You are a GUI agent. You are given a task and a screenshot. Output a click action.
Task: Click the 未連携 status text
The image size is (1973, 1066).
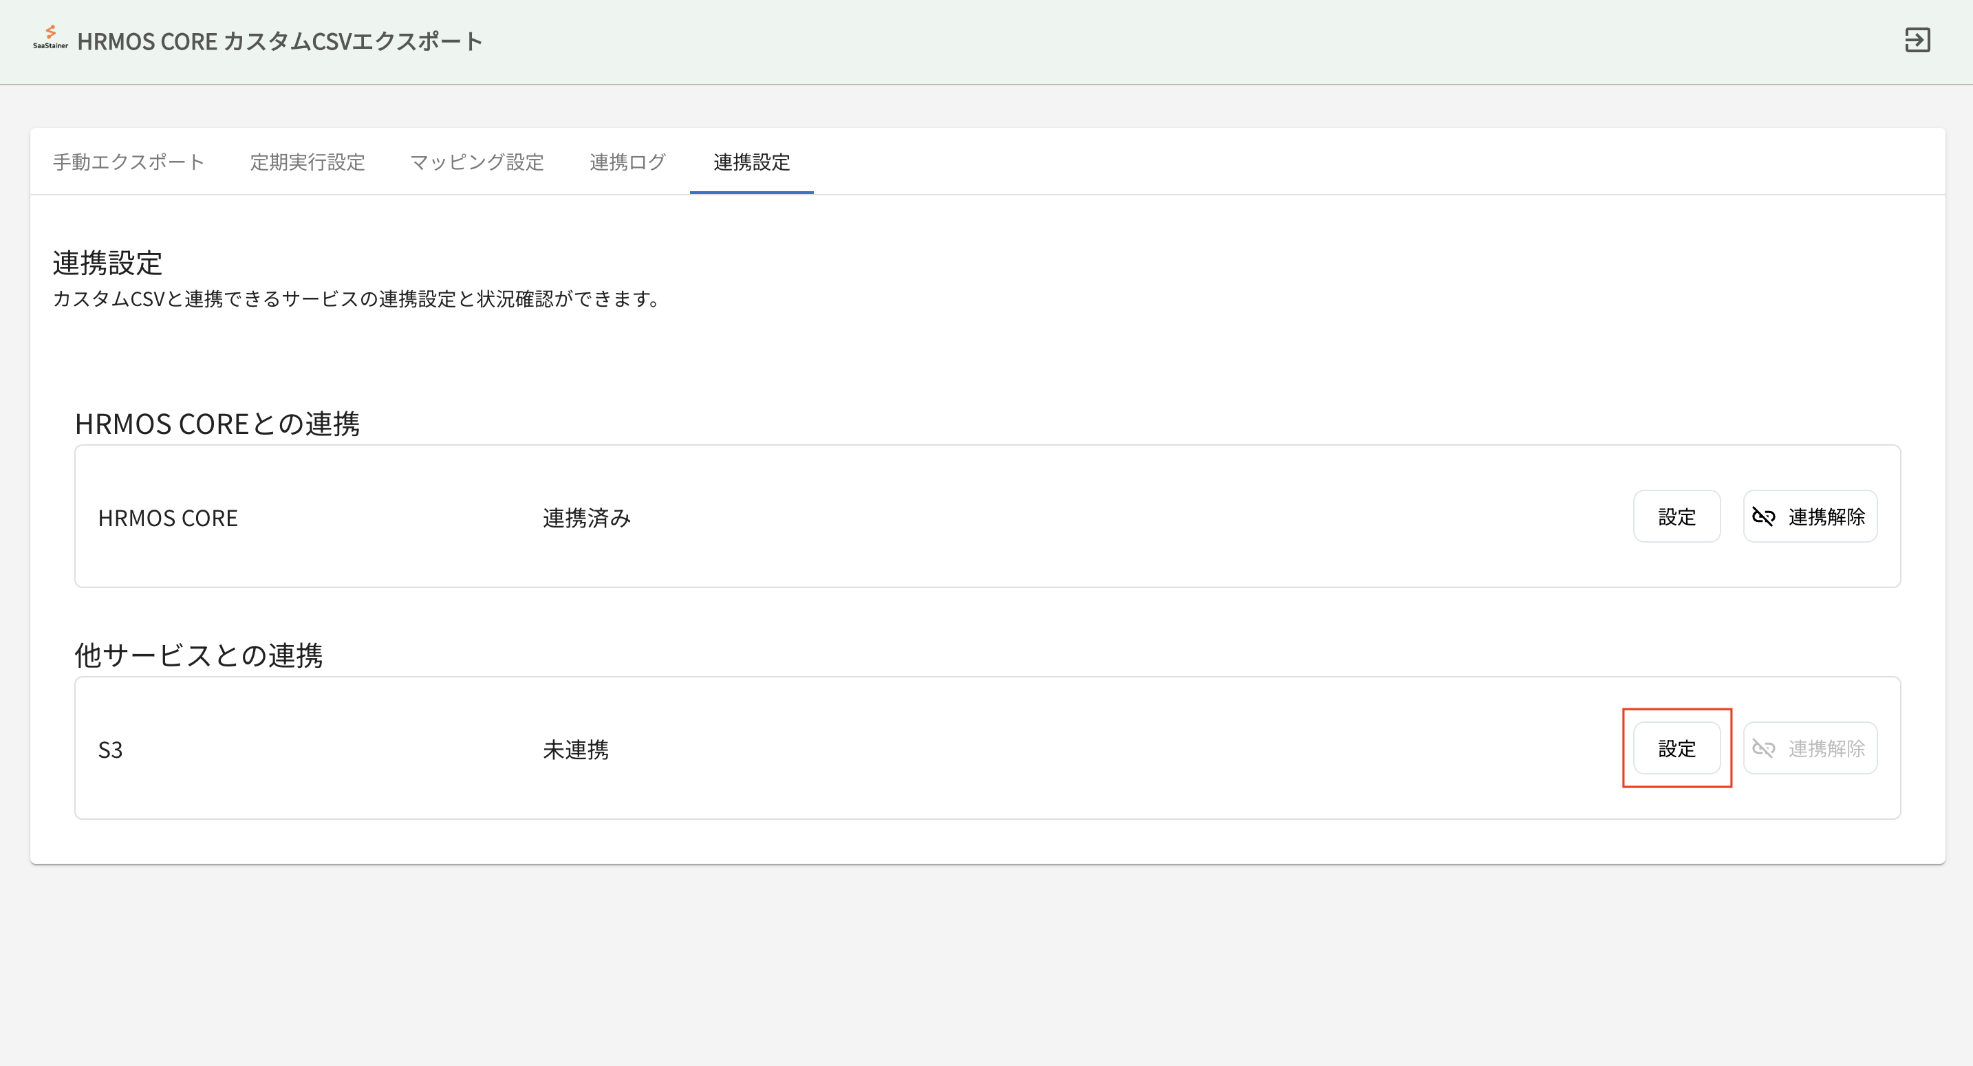[575, 750]
